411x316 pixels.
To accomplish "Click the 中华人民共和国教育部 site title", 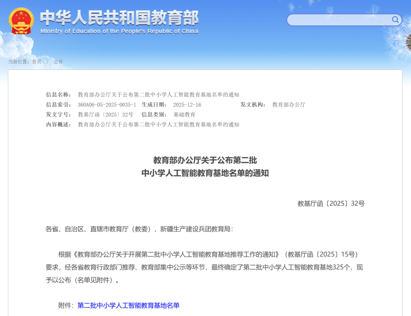I will point(119,17).
